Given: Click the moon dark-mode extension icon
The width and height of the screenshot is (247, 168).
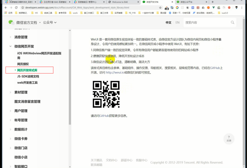Looking at the screenshot, I should pyautogui.click(x=187, y=7).
